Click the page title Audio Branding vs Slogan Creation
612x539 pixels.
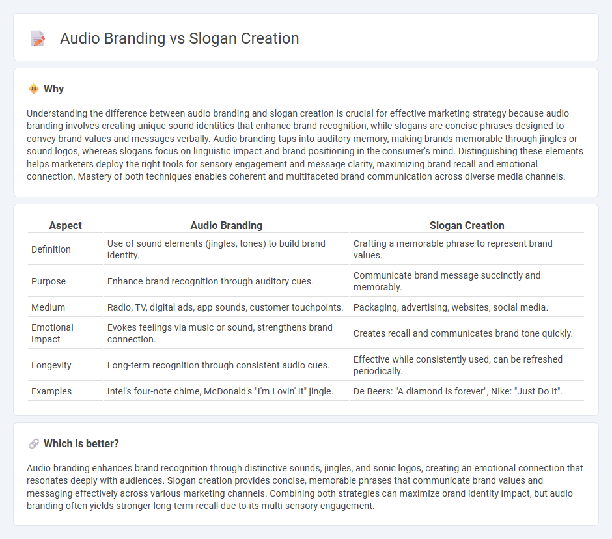tap(179, 38)
